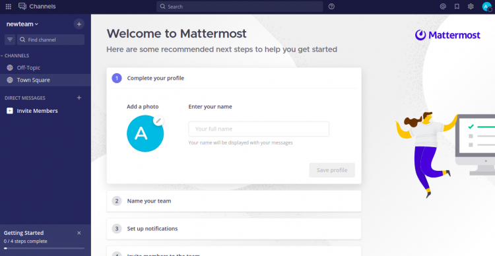Open saved posts bookmark icon

[457, 7]
